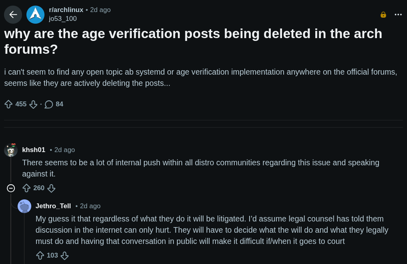Open jo53_100's profile
Image resolution: width=407 pixels, height=264 pixels.
[62, 18]
